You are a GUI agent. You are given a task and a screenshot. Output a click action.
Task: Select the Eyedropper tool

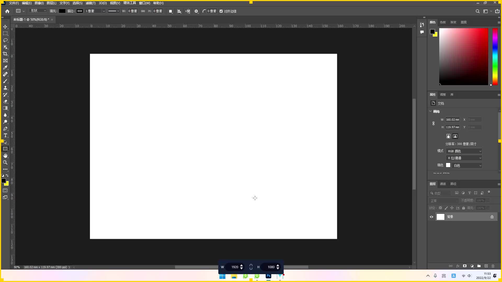(x=5, y=67)
